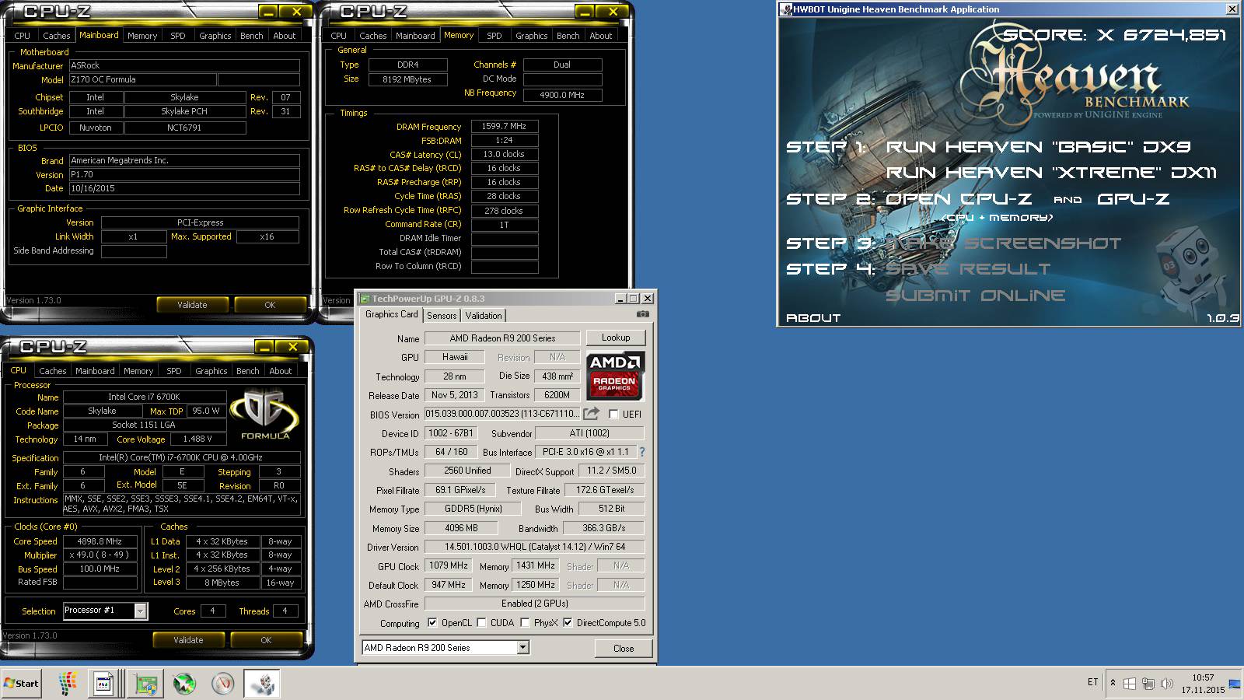Open Bench tab in the CPU-Z Memory window

(x=568, y=36)
